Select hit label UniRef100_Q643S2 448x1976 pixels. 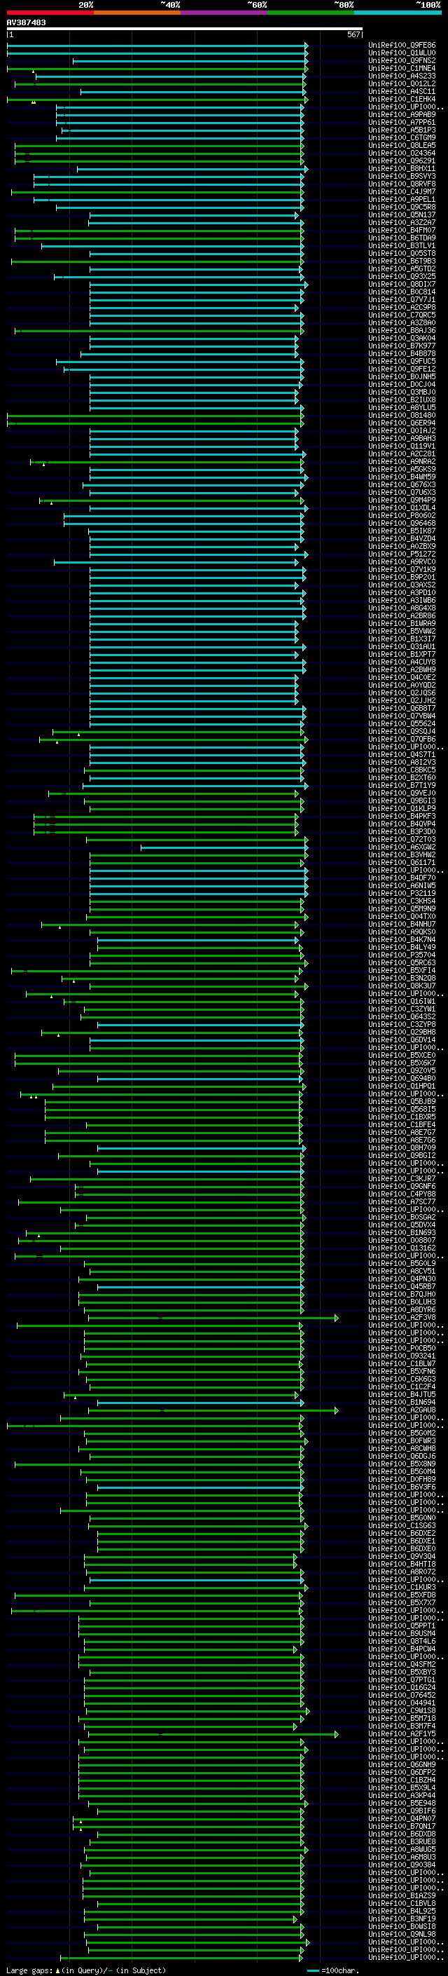(x=402, y=1017)
